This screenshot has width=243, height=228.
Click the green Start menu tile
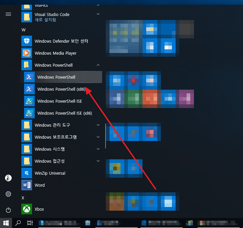(133, 99)
